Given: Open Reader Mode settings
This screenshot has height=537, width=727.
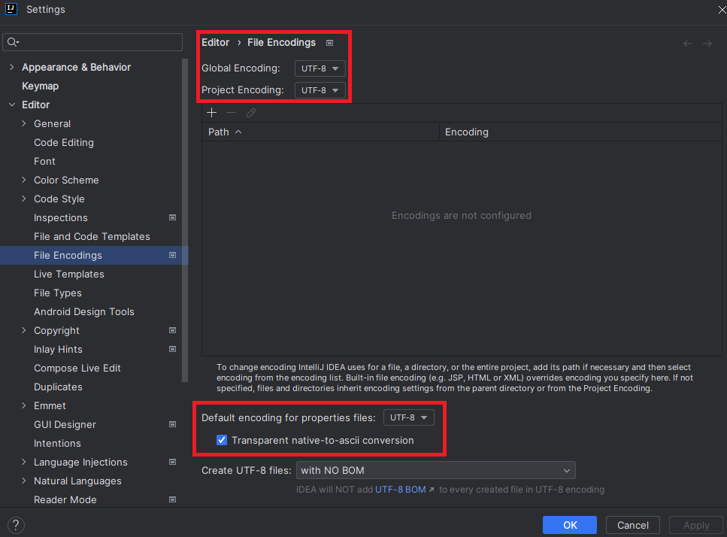Looking at the screenshot, I should [65, 499].
